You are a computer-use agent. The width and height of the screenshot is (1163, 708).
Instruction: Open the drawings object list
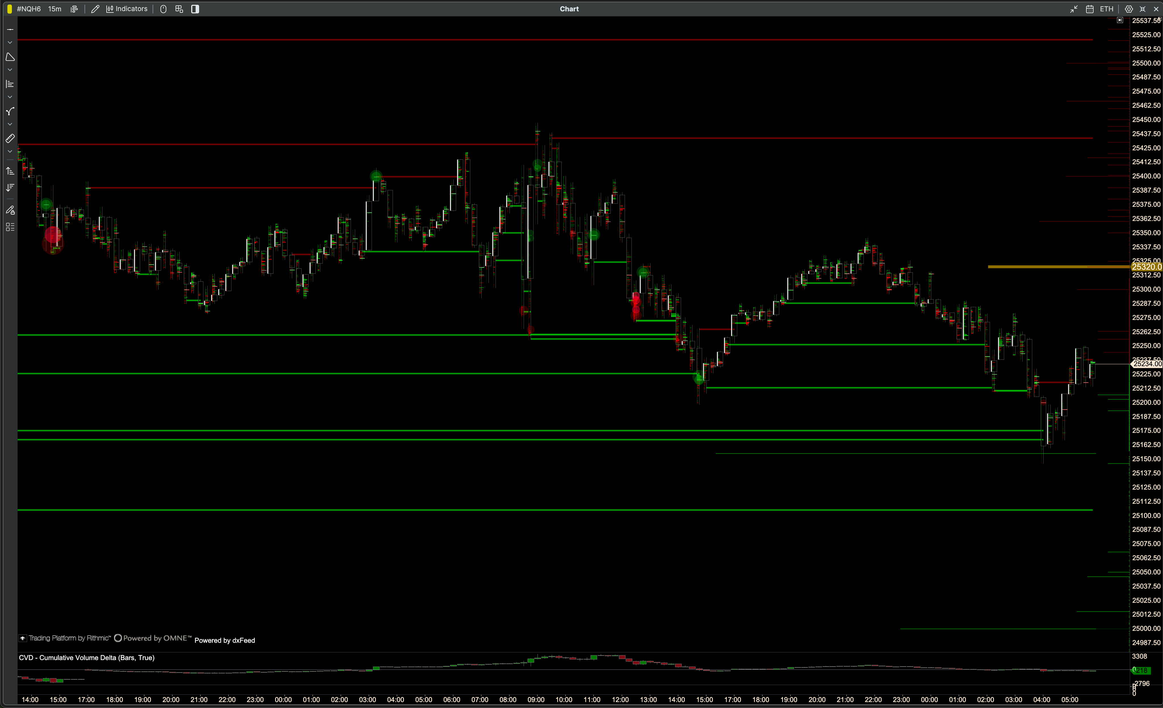[10, 227]
